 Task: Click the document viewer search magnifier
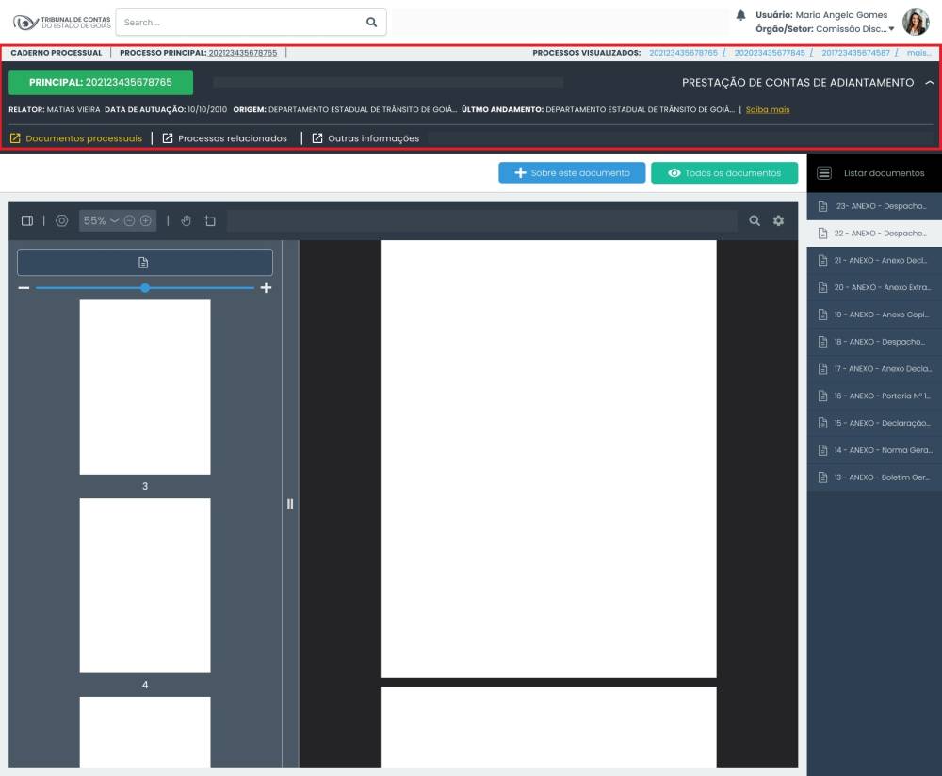755,220
